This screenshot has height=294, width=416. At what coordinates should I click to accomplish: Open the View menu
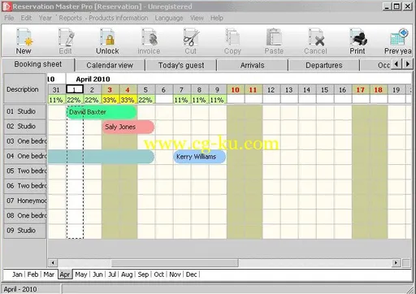click(x=197, y=18)
